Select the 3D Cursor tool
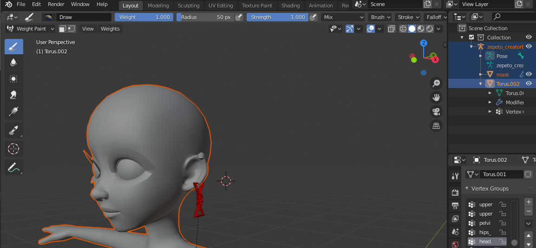The height and width of the screenshot is (248, 536). click(x=13, y=149)
